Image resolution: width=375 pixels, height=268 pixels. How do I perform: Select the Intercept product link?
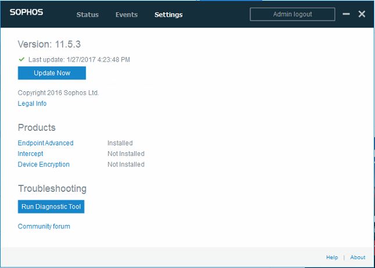[x=30, y=153]
